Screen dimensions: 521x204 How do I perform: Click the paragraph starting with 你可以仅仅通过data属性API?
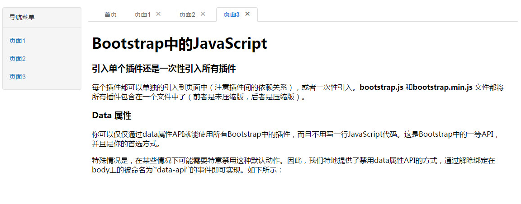point(296,139)
